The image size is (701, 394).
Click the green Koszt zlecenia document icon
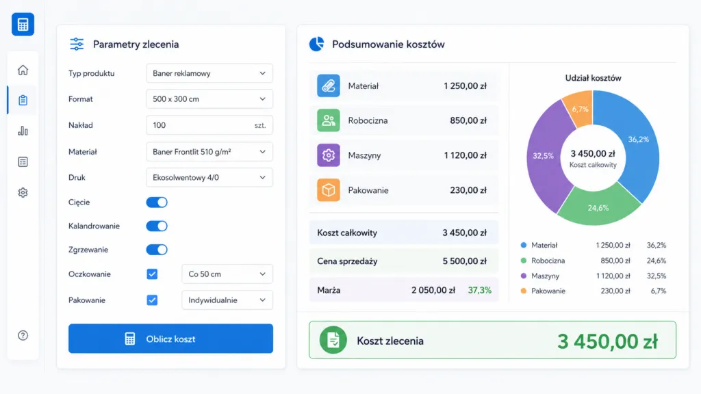pyautogui.click(x=333, y=341)
